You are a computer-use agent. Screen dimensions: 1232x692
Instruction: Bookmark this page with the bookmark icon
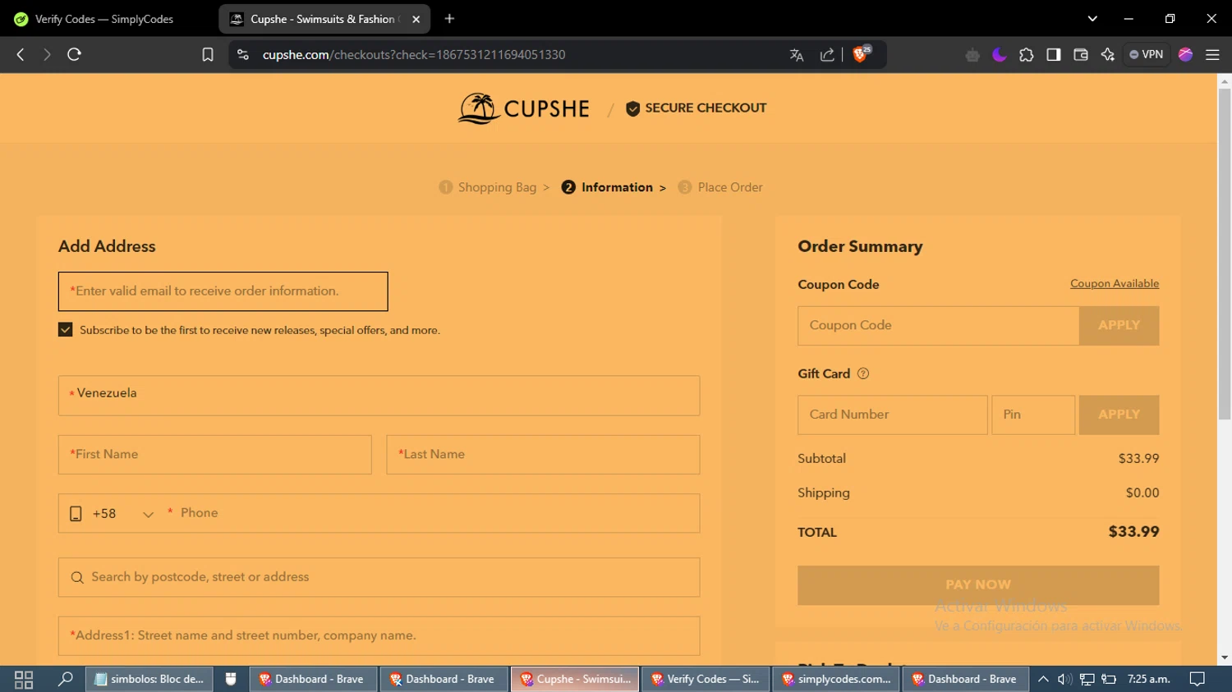[208, 54]
